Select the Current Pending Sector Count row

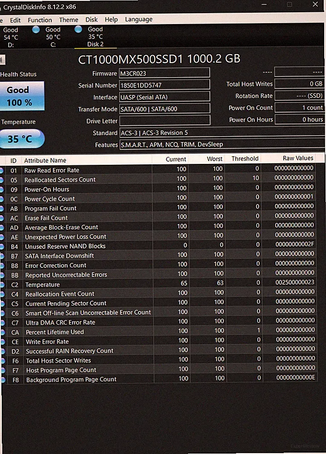tap(158, 303)
